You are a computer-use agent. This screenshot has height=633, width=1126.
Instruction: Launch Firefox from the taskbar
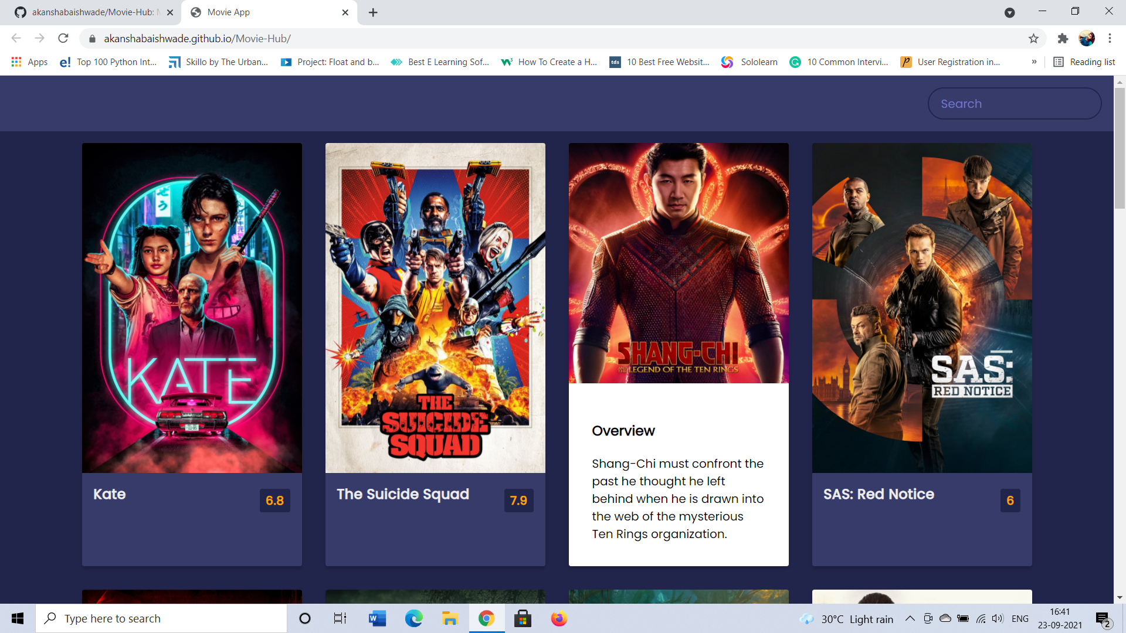[559, 618]
